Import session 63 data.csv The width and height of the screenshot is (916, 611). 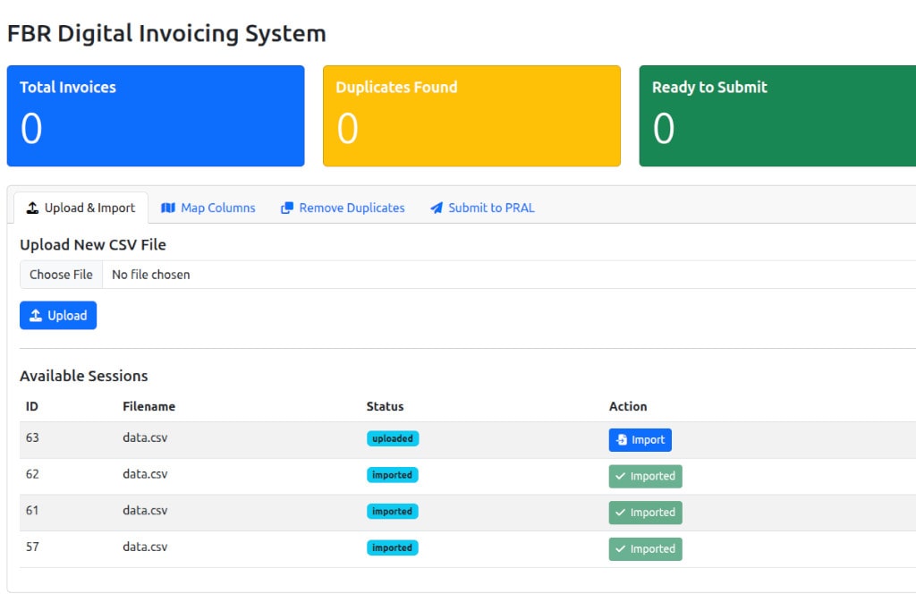[640, 440]
